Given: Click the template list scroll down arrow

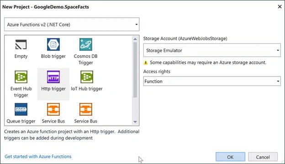Looking at the screenshot, I should [x=135, y=122].
